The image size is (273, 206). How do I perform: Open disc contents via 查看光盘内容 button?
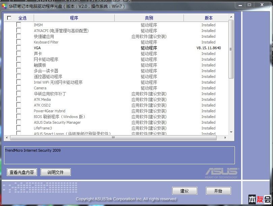tap(21, 172)
